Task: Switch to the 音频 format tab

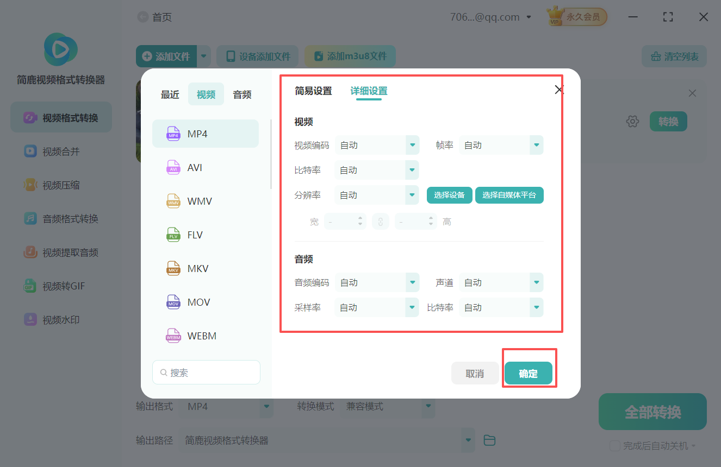Action: coord(241,94)
